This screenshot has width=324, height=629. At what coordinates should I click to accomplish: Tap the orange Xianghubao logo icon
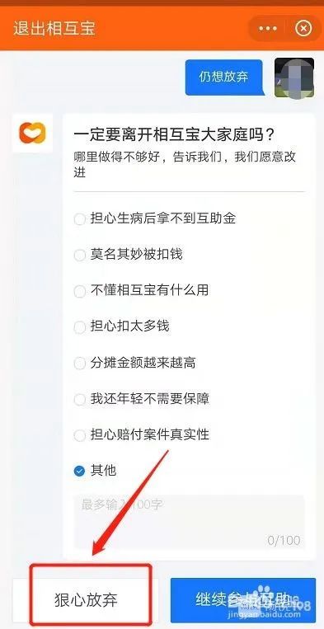pos(32,134)
